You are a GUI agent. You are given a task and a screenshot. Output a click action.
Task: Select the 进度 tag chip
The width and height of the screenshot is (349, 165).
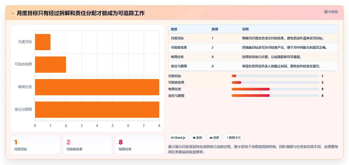tap(214, 138)
